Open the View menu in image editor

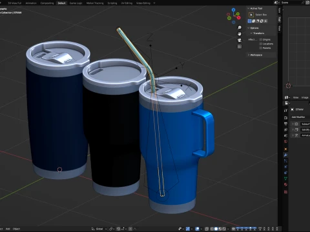296,97
